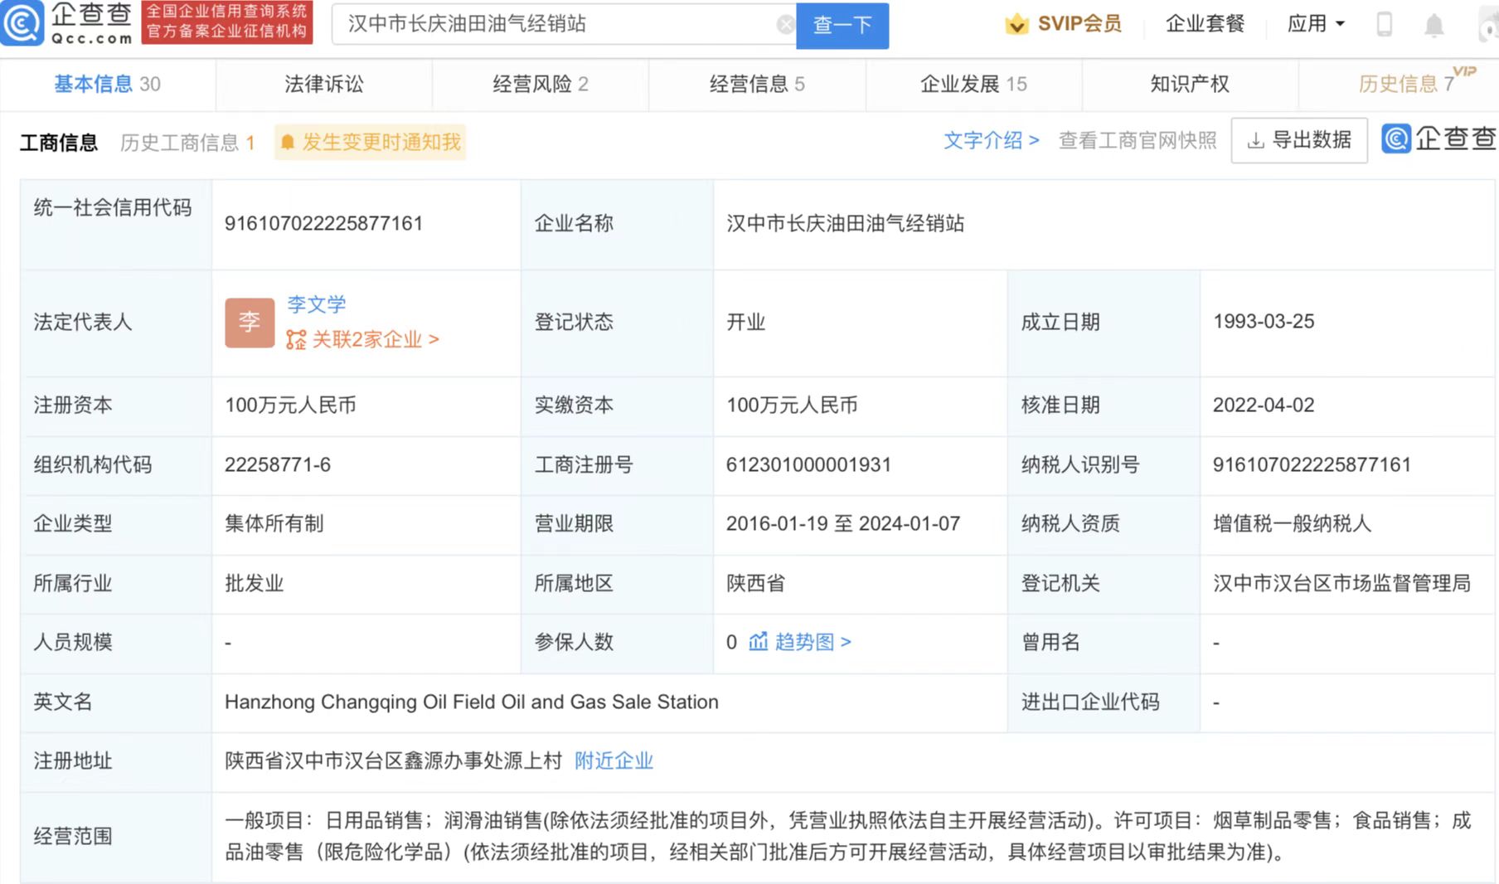Open the mobile phone app icon

[1384, 25]
